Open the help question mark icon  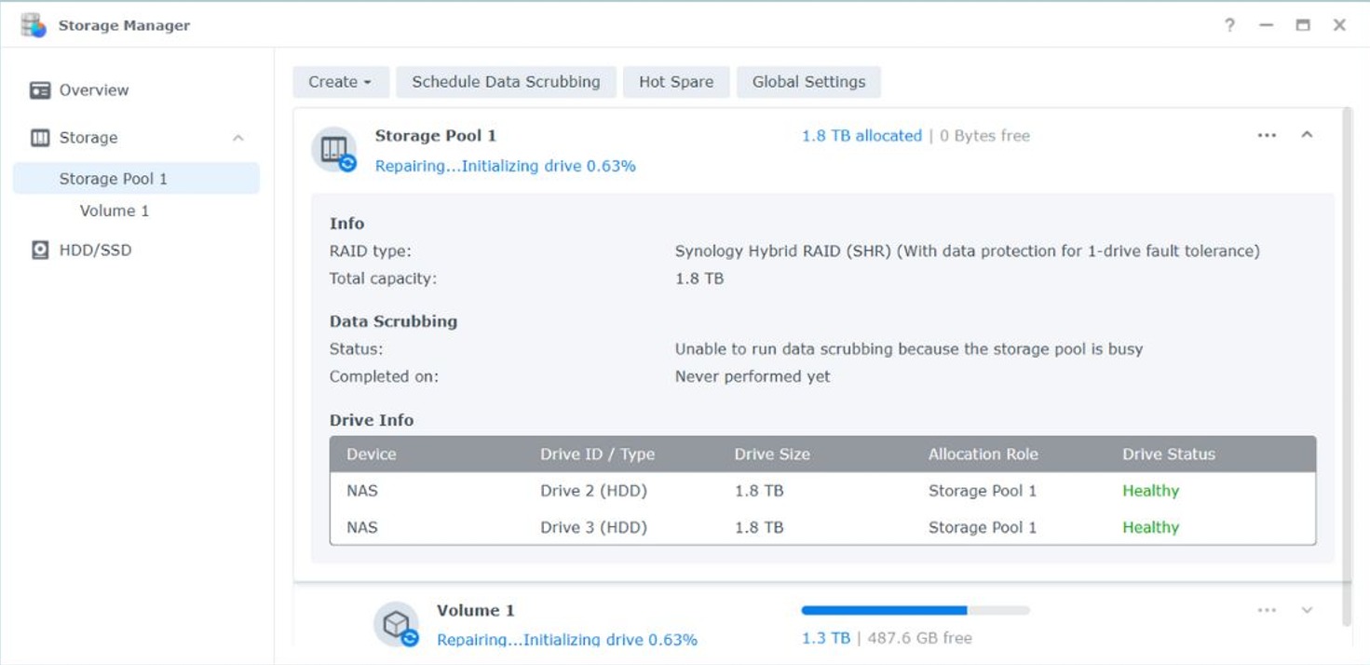[1229, 25]
